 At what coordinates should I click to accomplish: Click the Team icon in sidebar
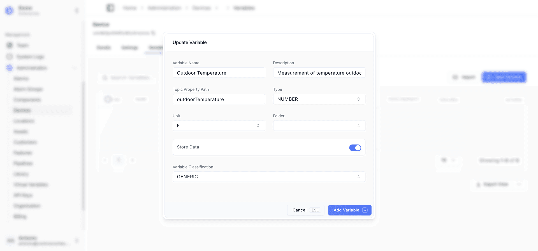[10, 45]
